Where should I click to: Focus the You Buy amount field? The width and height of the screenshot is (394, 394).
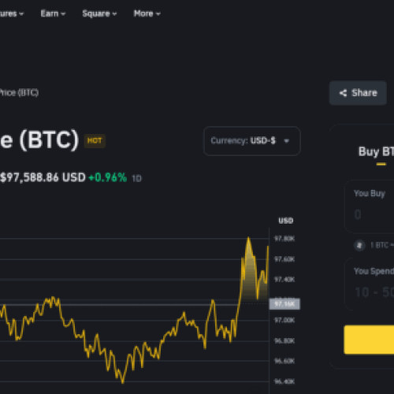[369, 206]
